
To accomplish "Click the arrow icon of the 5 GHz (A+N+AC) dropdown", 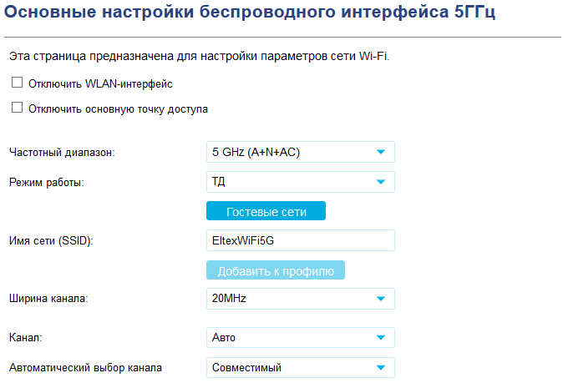I will 381,152.
